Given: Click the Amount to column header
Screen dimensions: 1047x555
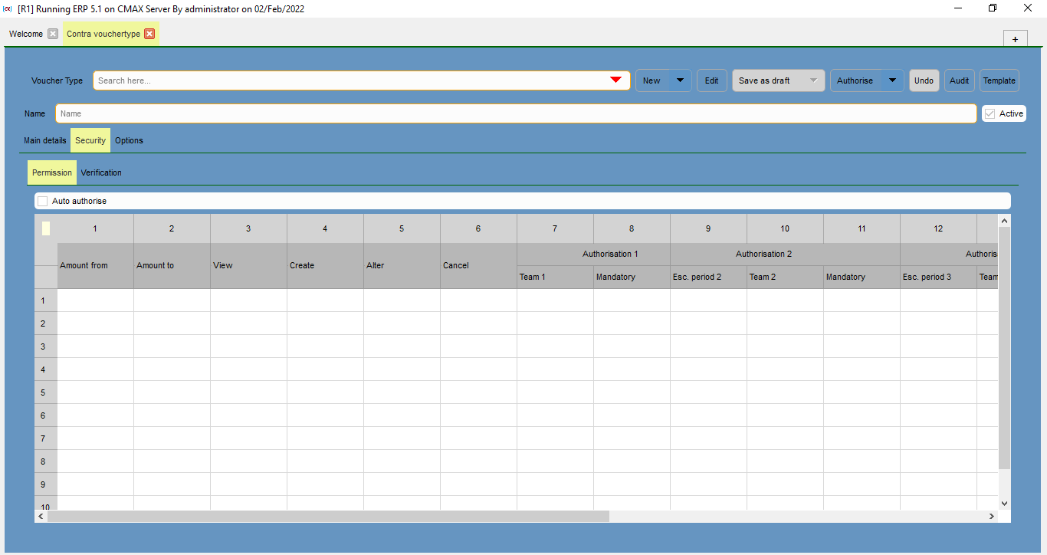Looking at the screenshot, I should click(x=172, y=265).
